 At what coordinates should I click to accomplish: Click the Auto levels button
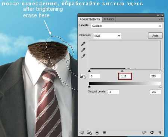tap(155, 36)
